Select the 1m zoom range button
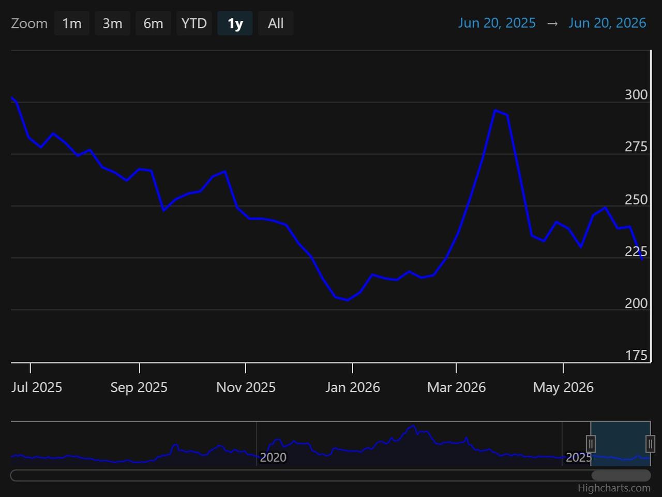The image size is (662, 497). click(71, 23)
